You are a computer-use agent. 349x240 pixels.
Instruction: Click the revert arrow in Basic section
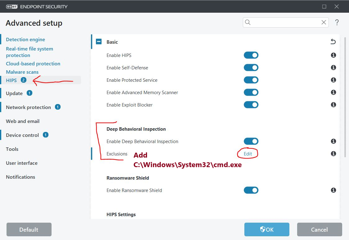click(333, 41)
